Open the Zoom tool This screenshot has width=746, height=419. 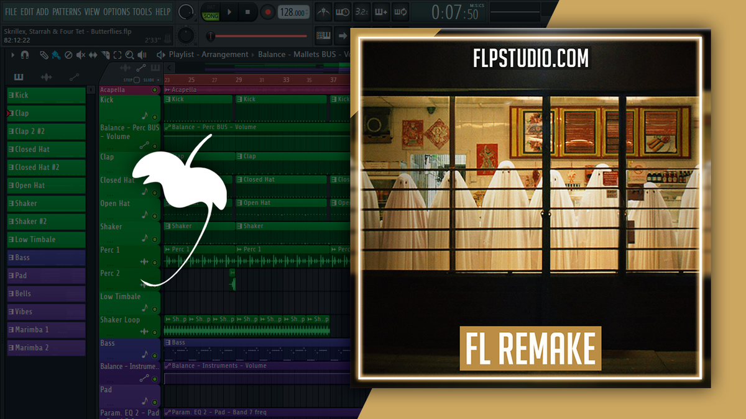pyautogui.click(x=129, y=55)
